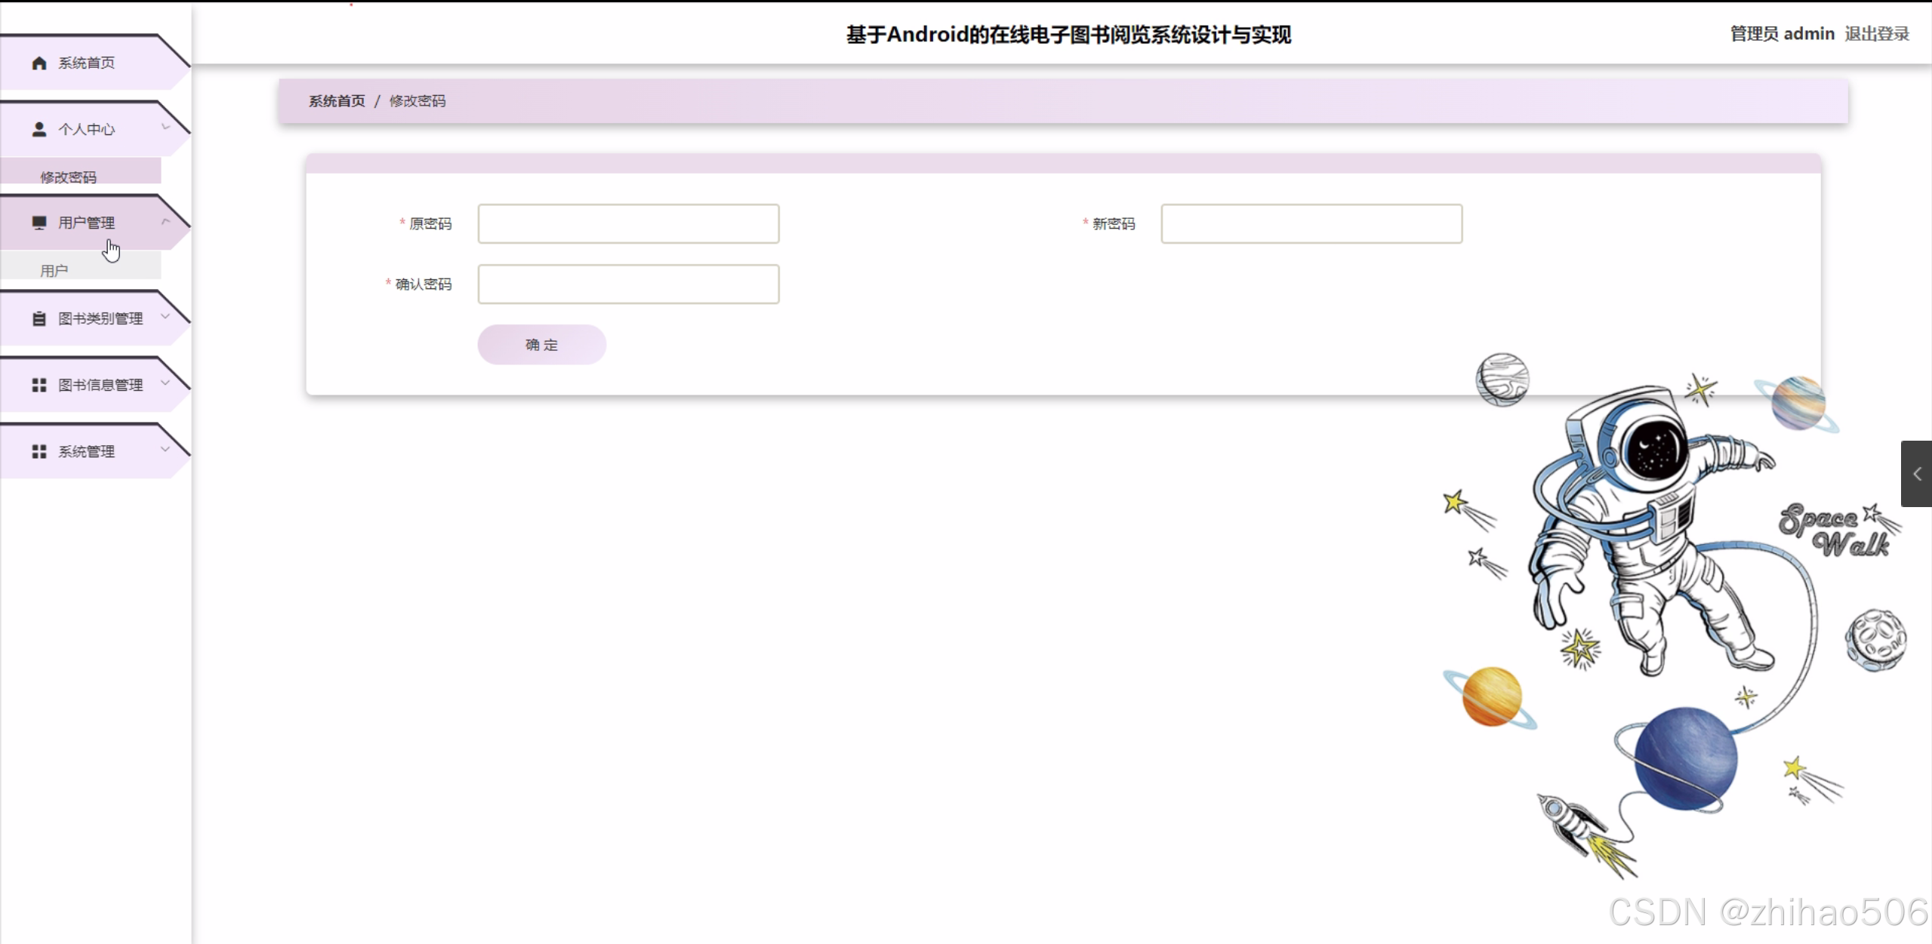Image resolution: width=1932 pixels, height=944 pixels.
Task: Click the grid icon for 图书信息管理
Action: coord(39,385)
